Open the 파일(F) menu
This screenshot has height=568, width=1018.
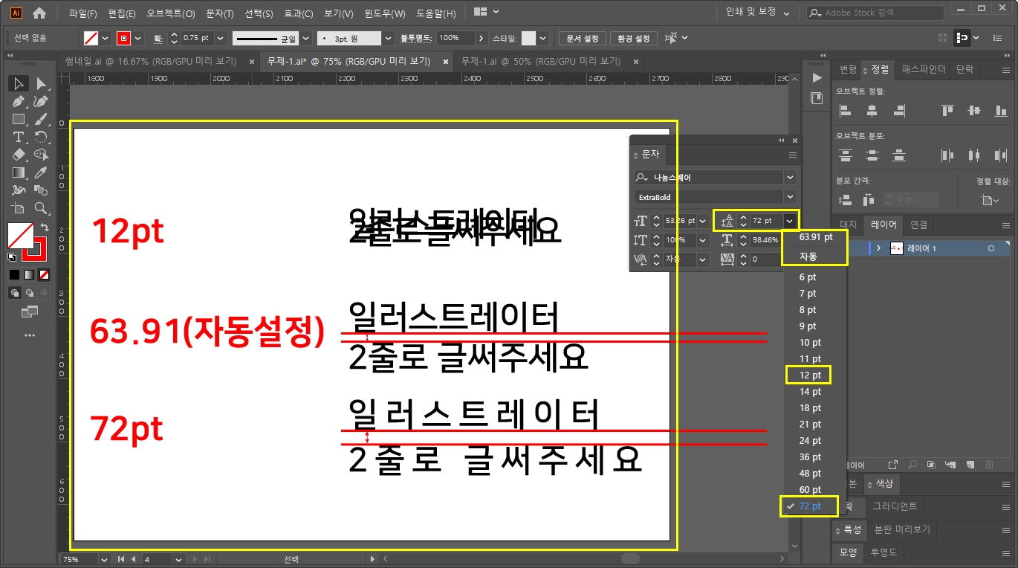(x=82, y=13)
